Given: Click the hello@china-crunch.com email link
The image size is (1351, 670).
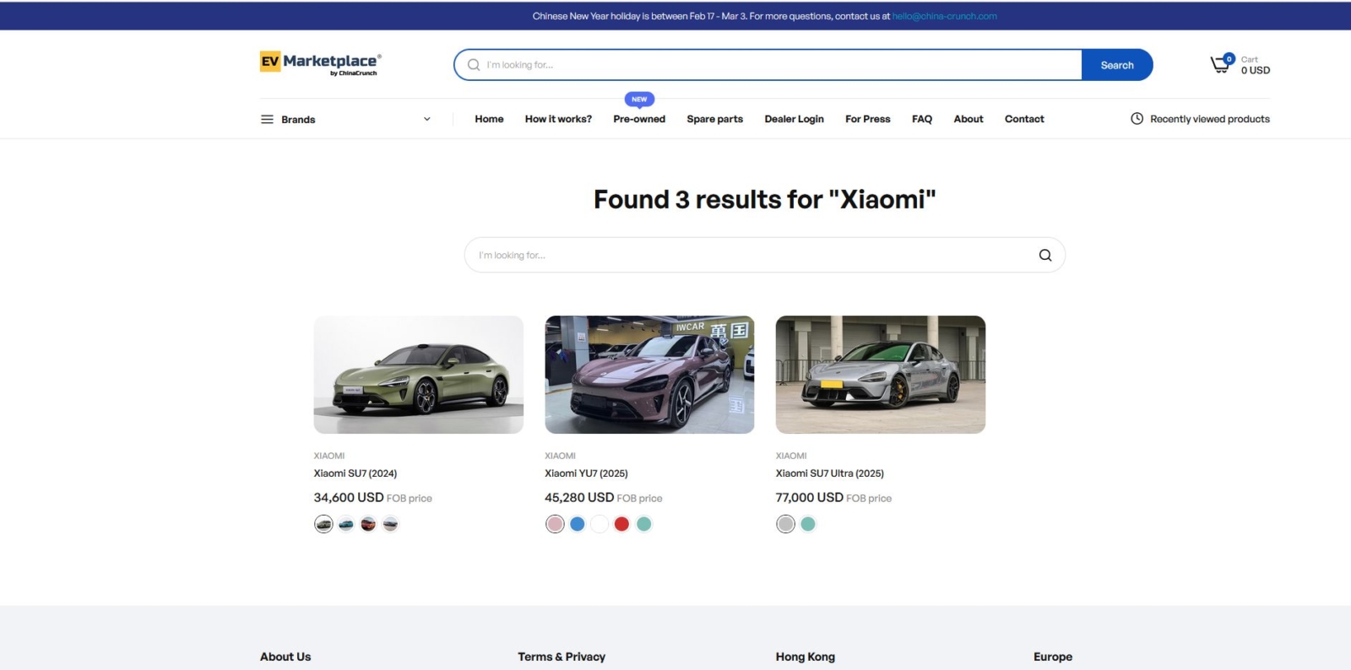Looking at the screenshot, I should 944,16.
